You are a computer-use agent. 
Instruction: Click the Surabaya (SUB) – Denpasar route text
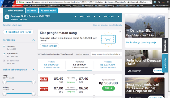coord(31,16)
